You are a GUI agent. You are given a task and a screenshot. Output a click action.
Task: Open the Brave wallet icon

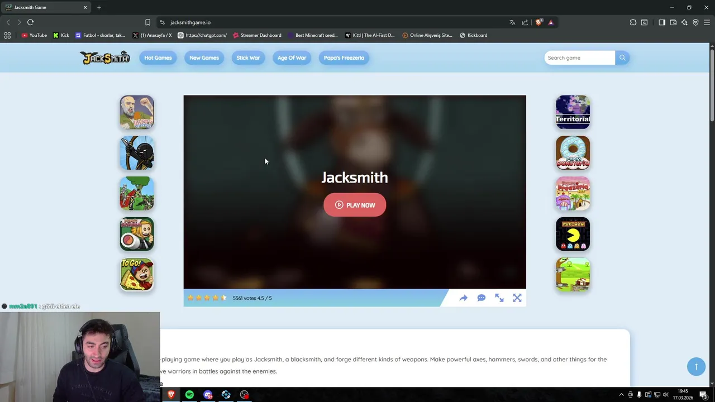pos(673,22)
